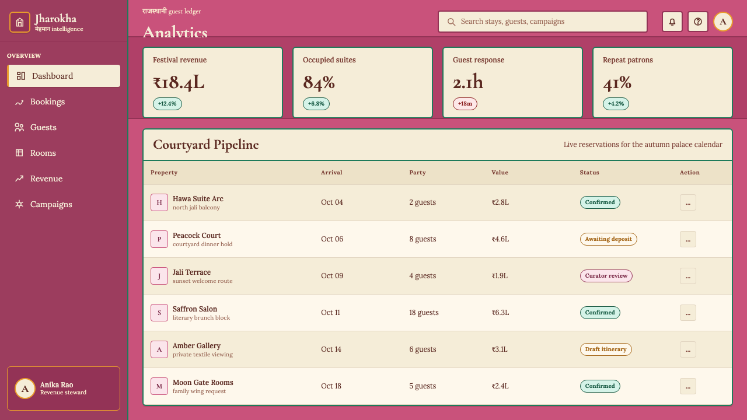Click Anika Rao's avatar in sidebar
The width and height of the screenshot is (747, 420).
[25, 388]
